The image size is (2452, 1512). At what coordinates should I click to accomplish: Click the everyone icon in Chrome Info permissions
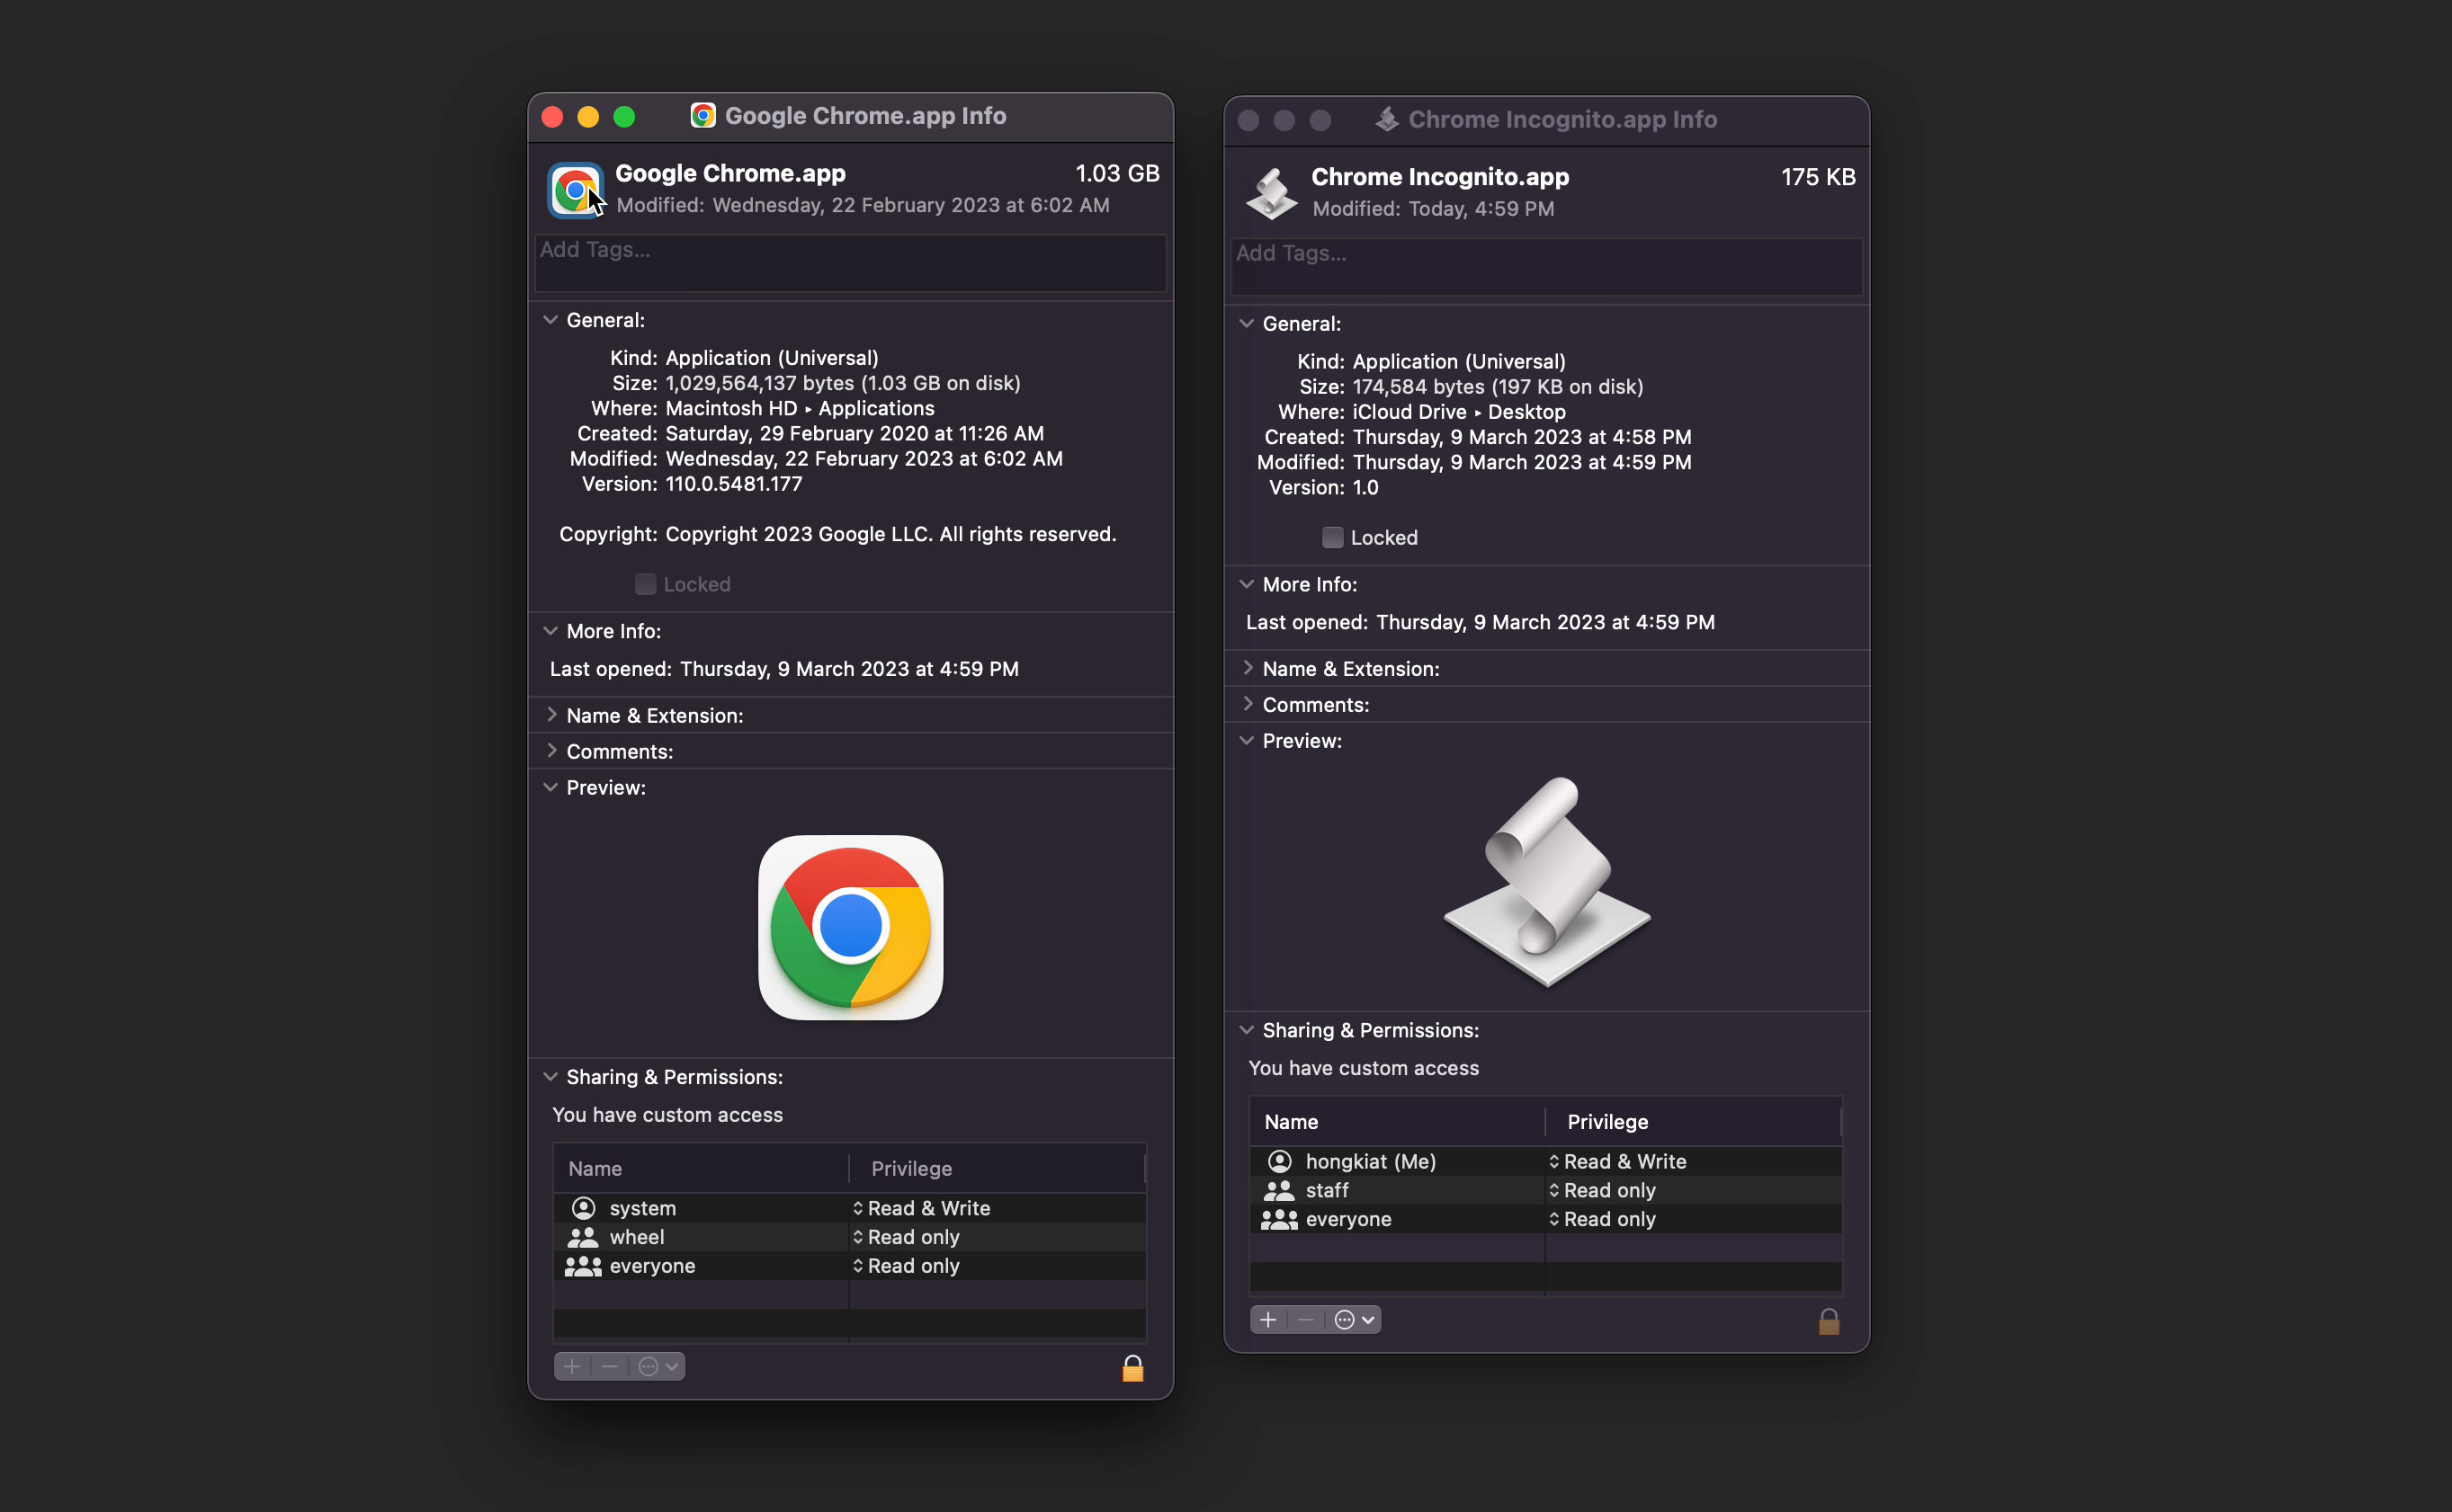[582, 1266]
